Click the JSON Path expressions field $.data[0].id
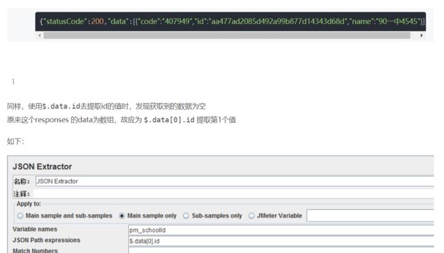 tap(281, 241)
